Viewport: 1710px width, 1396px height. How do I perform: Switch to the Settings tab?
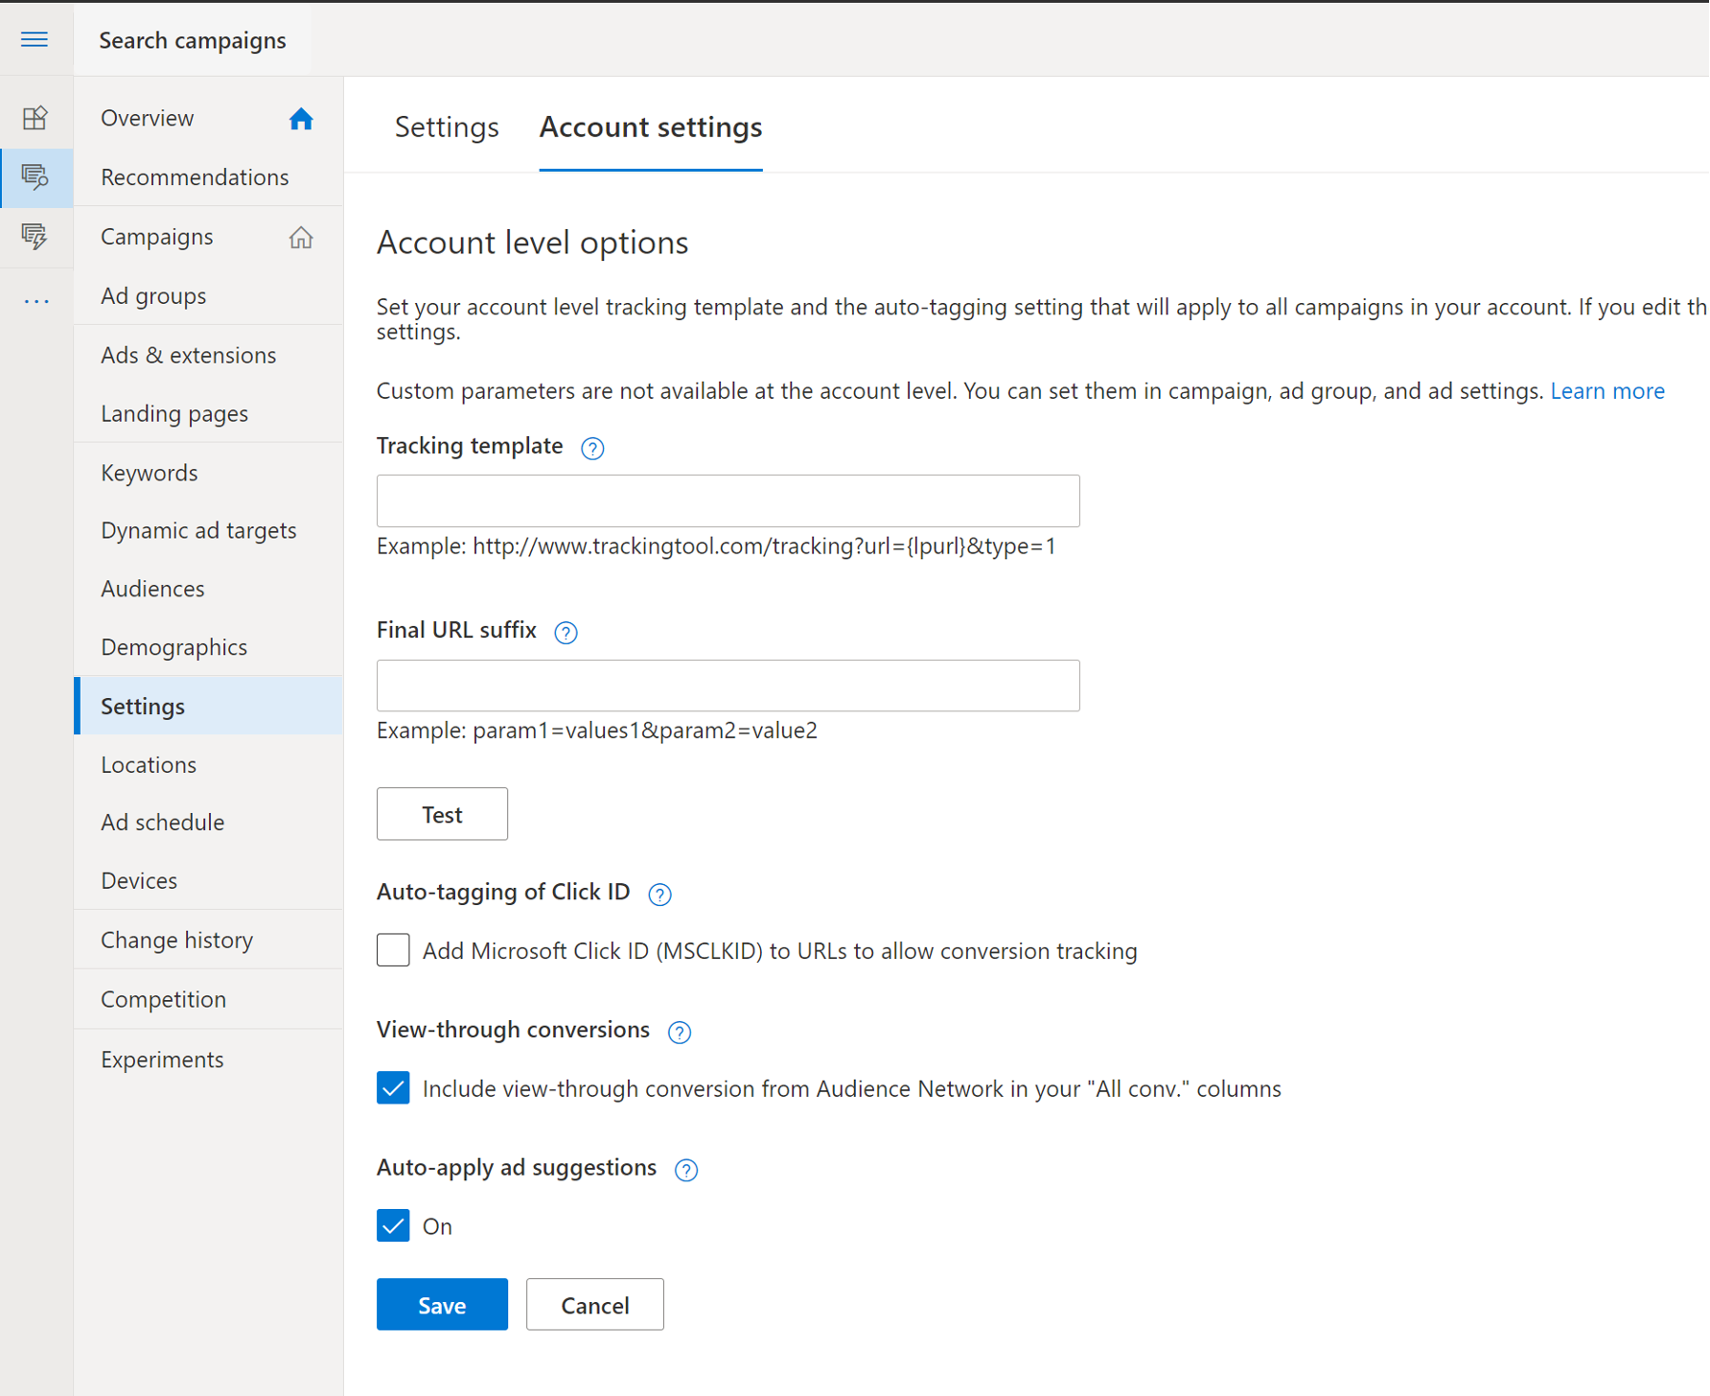point(446,127)
